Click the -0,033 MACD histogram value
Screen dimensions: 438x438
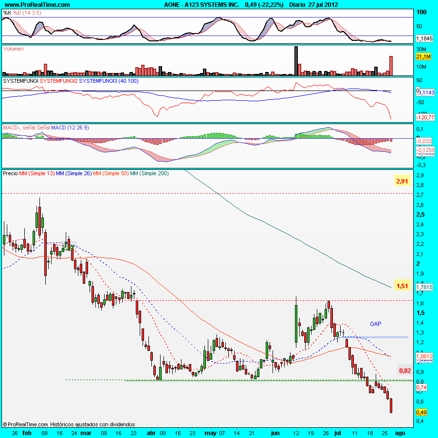click(424, 142)
